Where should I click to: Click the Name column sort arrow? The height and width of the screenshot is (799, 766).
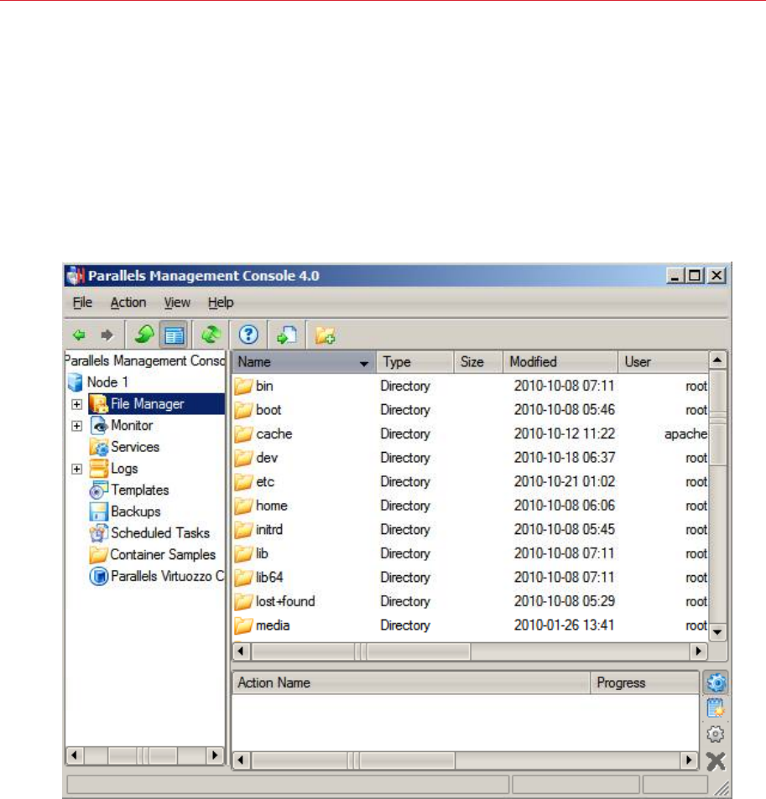pyautogui.click(x=363, y=364)
